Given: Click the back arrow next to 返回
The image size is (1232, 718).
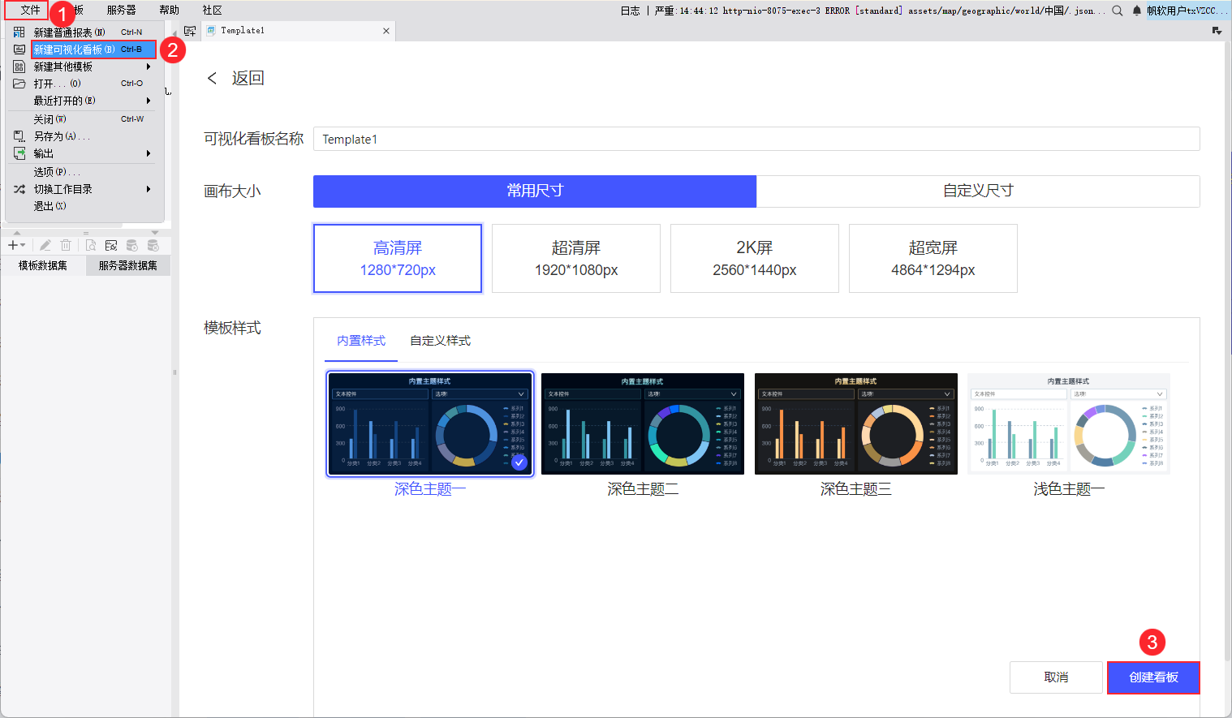Looking at the screenshot, I should pyautogui.click(x=213, y=78).
